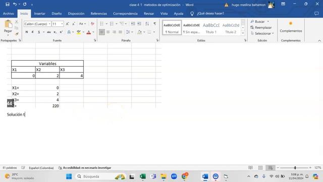Increase paragraph indent

(x=139, y=24)
